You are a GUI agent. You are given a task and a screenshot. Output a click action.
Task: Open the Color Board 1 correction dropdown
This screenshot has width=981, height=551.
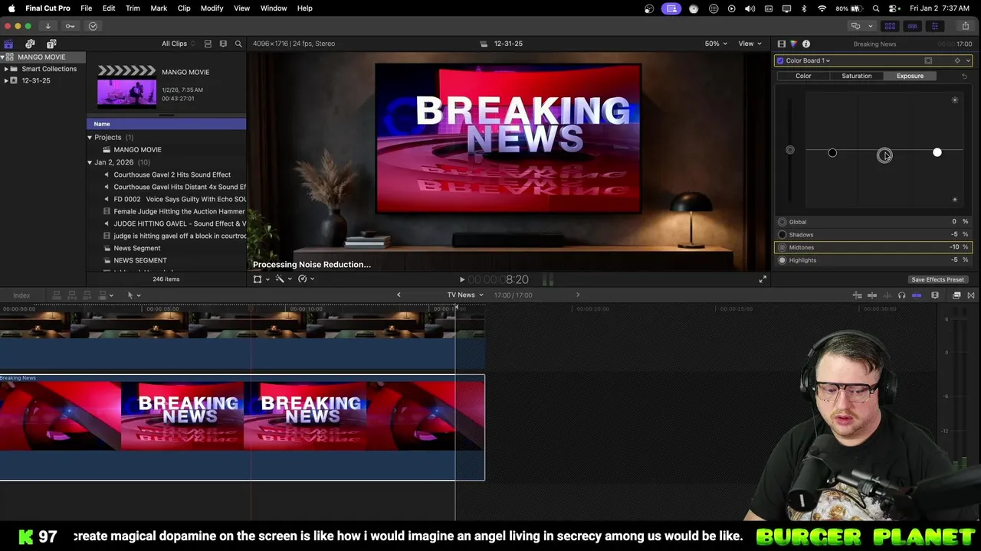[x=808, y=60]
